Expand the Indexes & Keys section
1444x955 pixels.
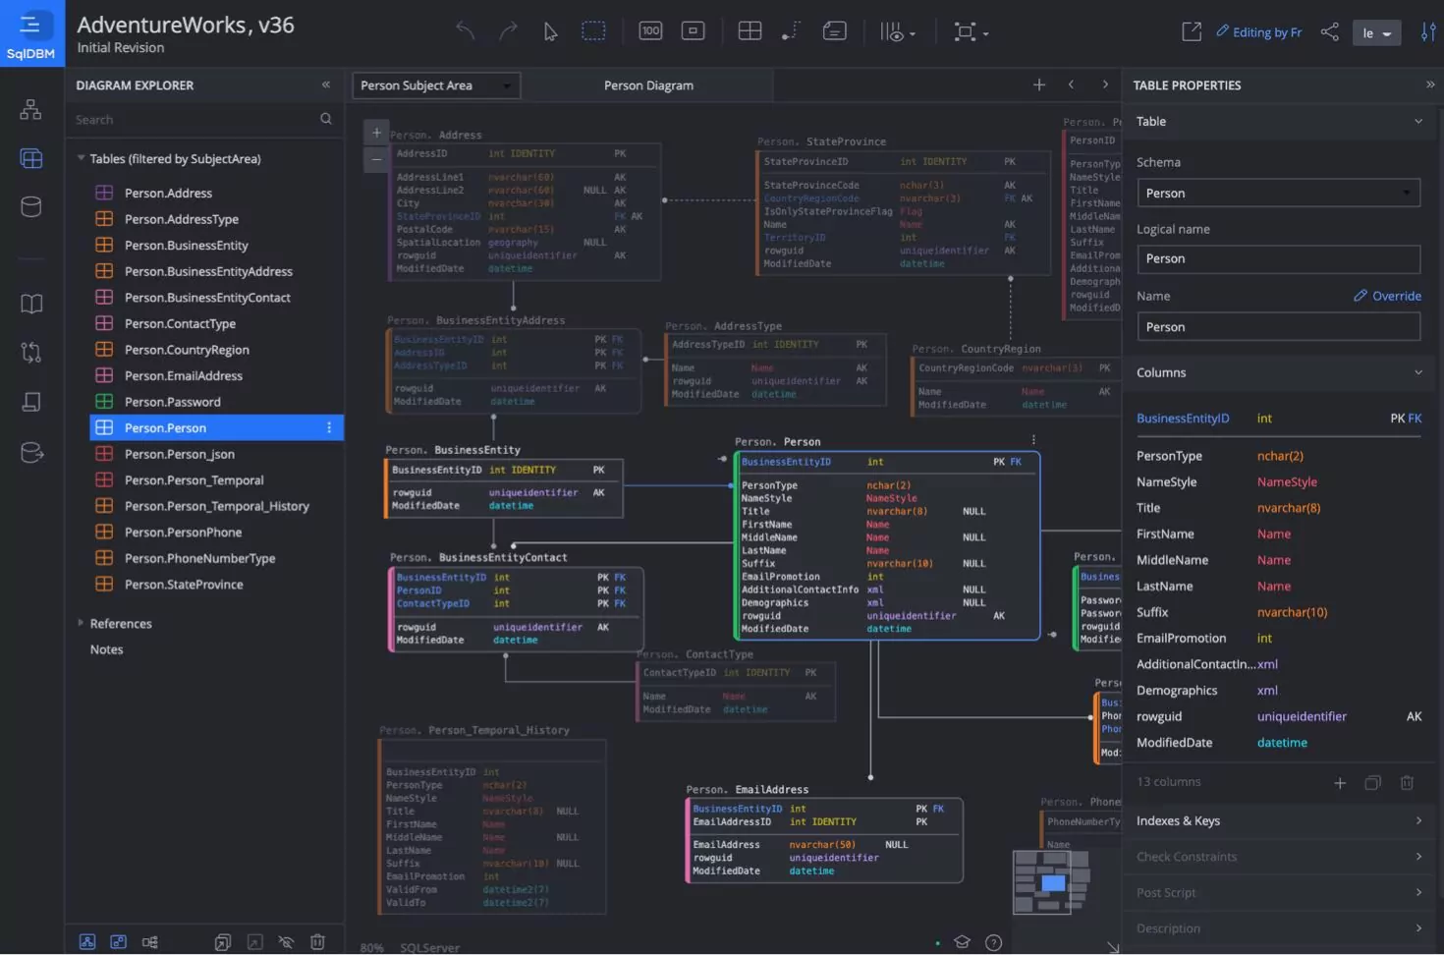[1278, 821]
